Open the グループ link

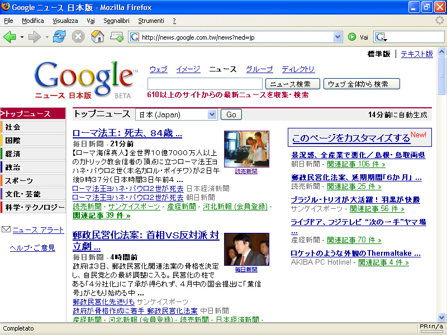pos(259,69)
